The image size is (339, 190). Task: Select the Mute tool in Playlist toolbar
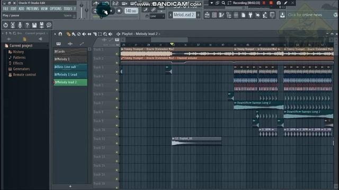coord(84,34)
